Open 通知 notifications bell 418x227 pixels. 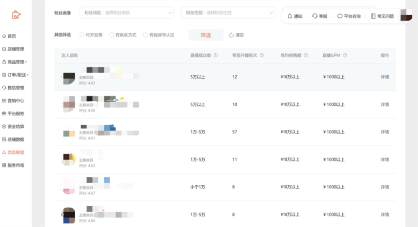[x=289, y=16]
